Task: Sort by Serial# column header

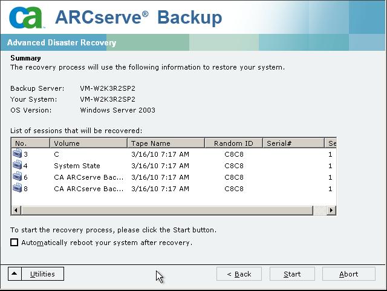Action: coord(293,143)
